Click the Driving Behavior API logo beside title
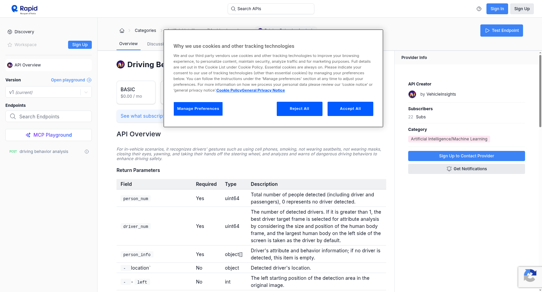Viewport: 542px width, 292px height. [121, 64]
